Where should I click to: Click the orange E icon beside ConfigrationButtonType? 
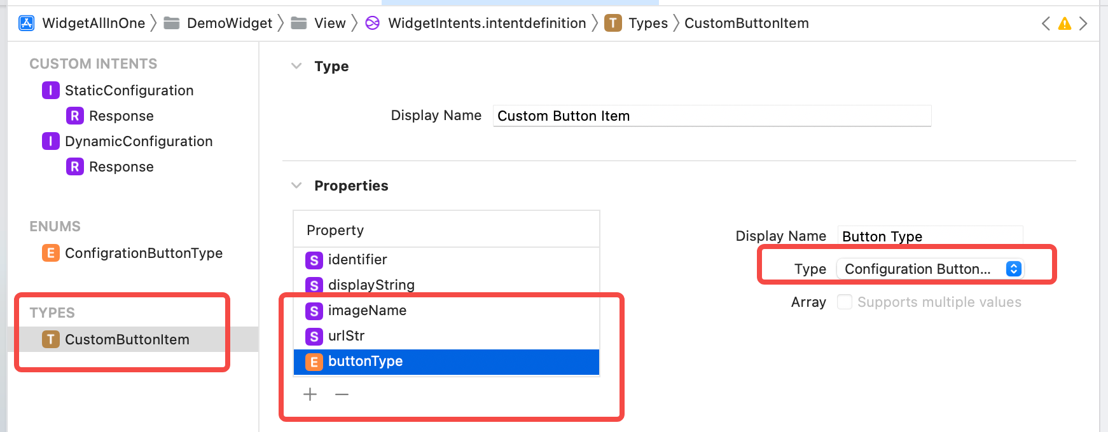pyautogui.click(x=51, y=253)
